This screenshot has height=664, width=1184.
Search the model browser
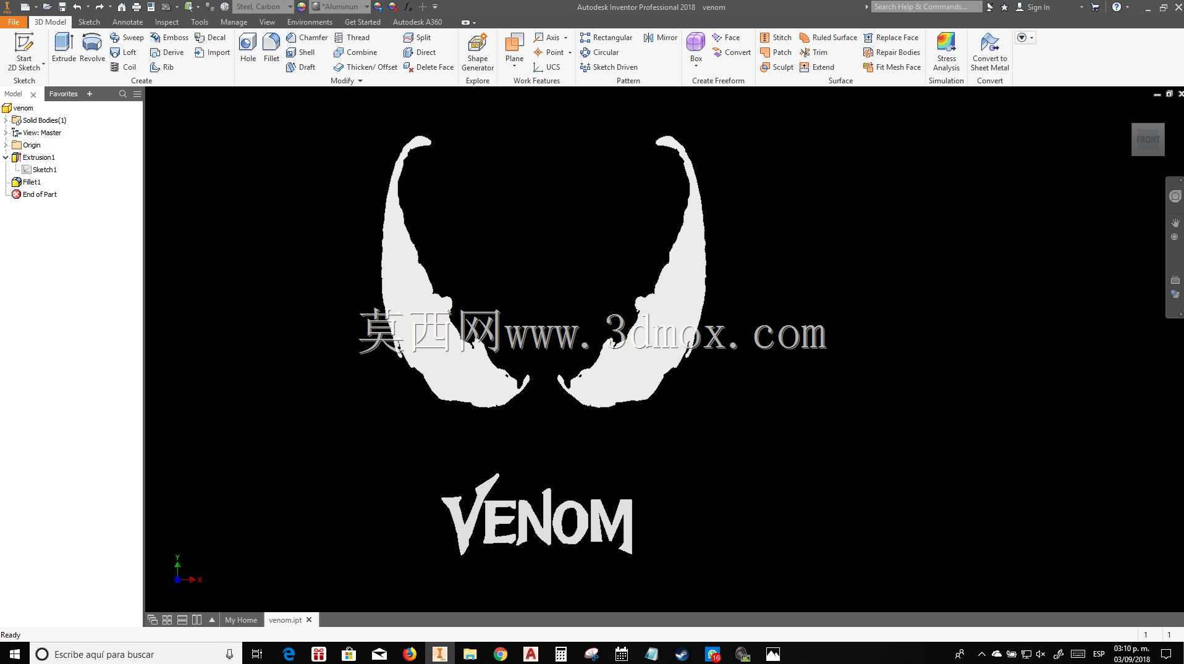[123, 94]
